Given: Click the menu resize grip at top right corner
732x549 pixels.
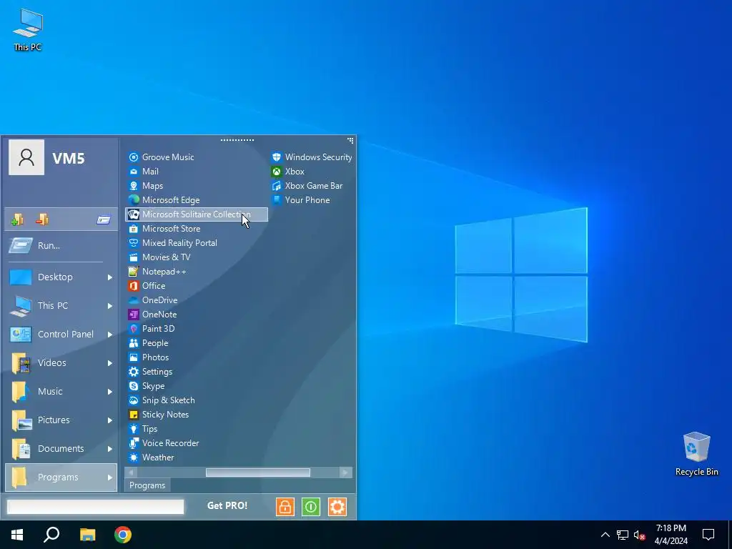Looking at the screenshot, I should click(x=350, y=140).
